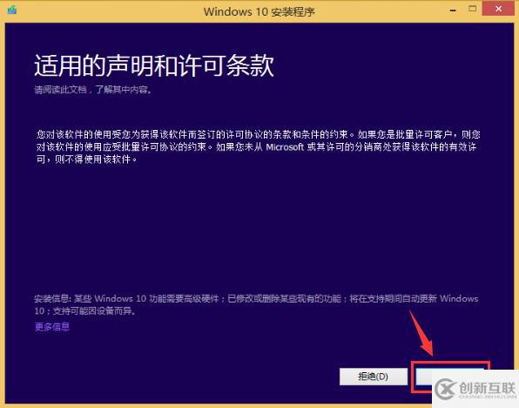Maximize the Windows 10 安装程序 window
The image size is (519, 408).
[473, 9]
